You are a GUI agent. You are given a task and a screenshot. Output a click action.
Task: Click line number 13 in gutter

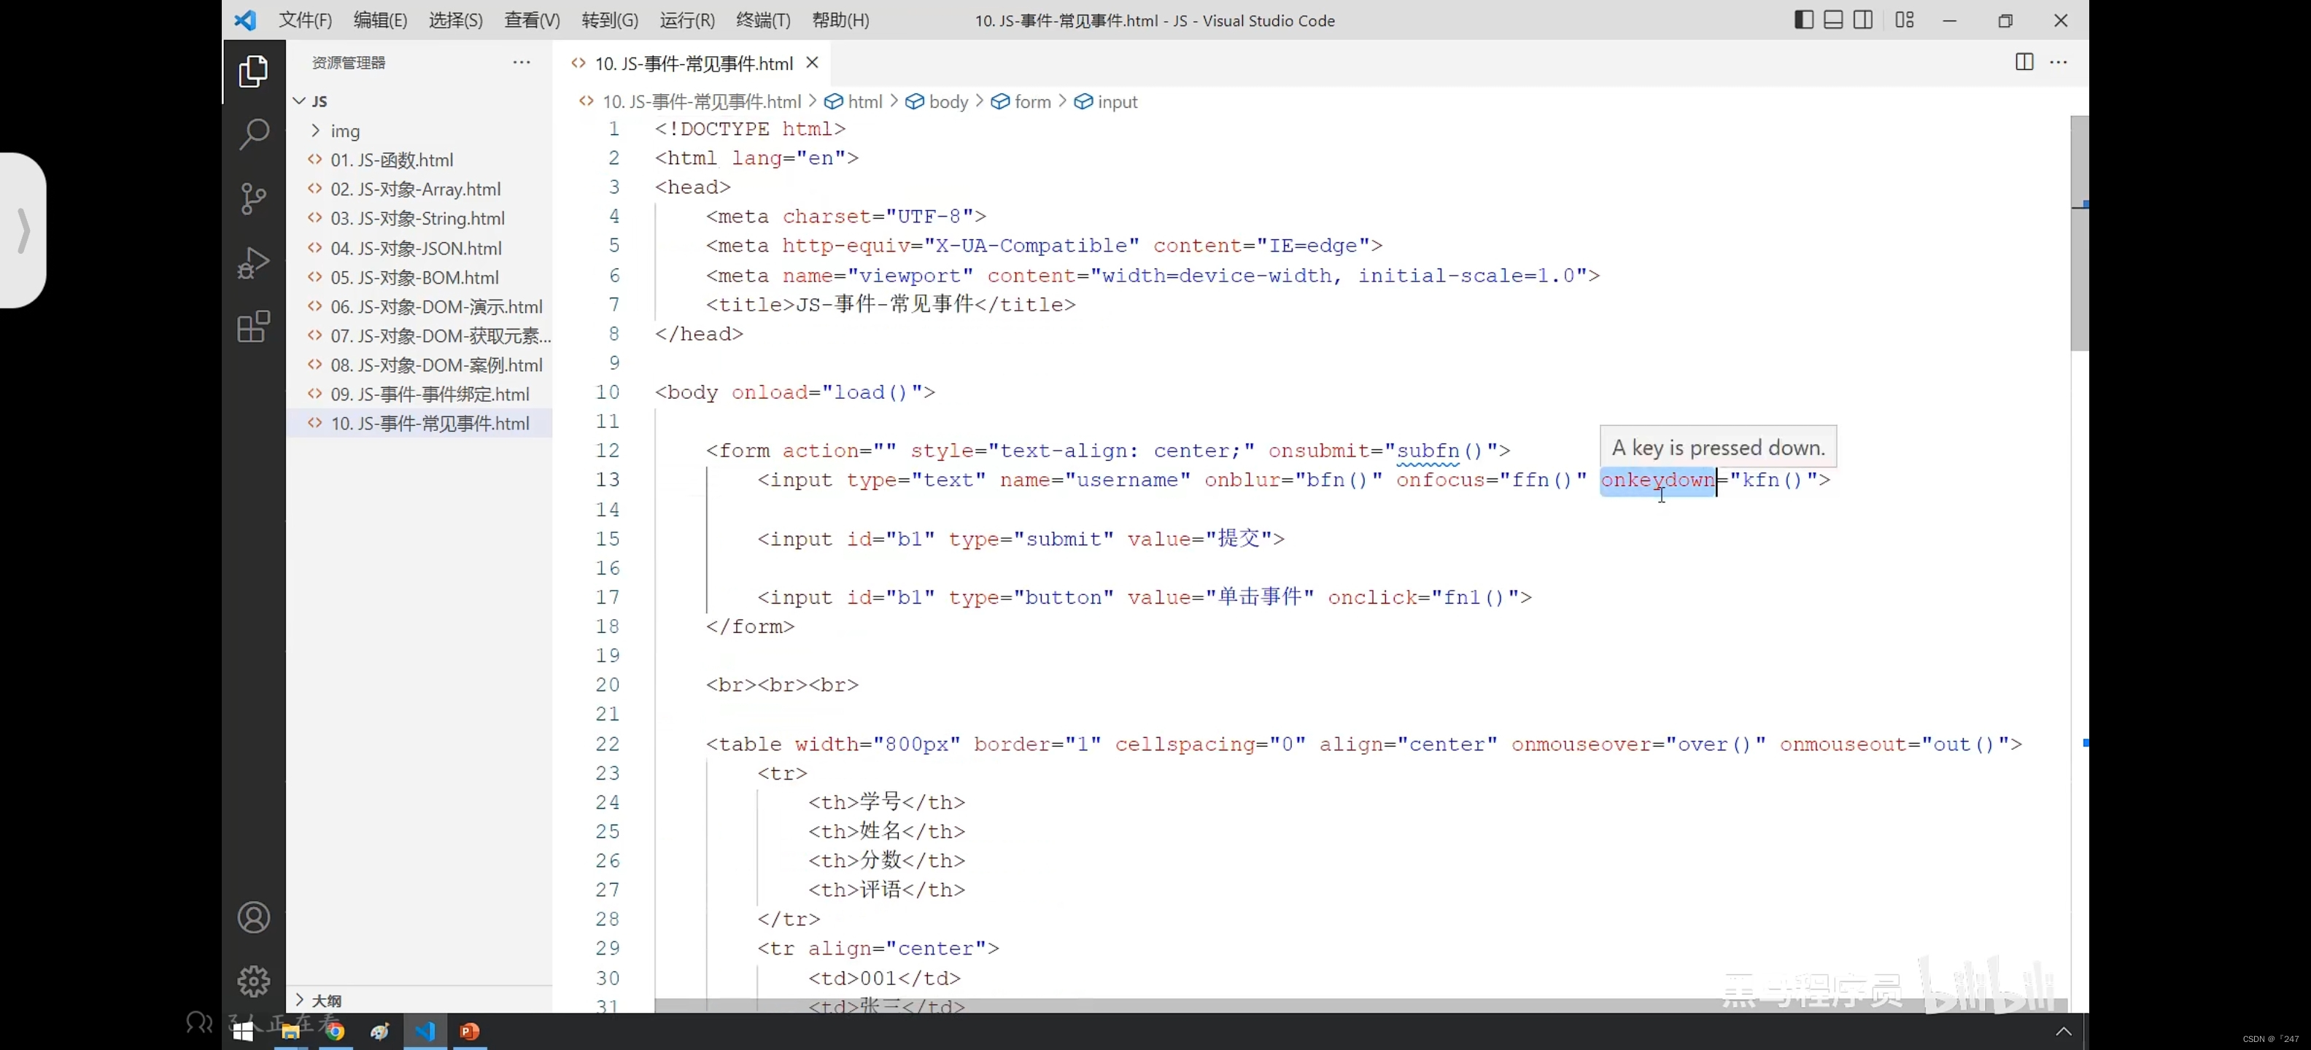click(x=608, y=480)
